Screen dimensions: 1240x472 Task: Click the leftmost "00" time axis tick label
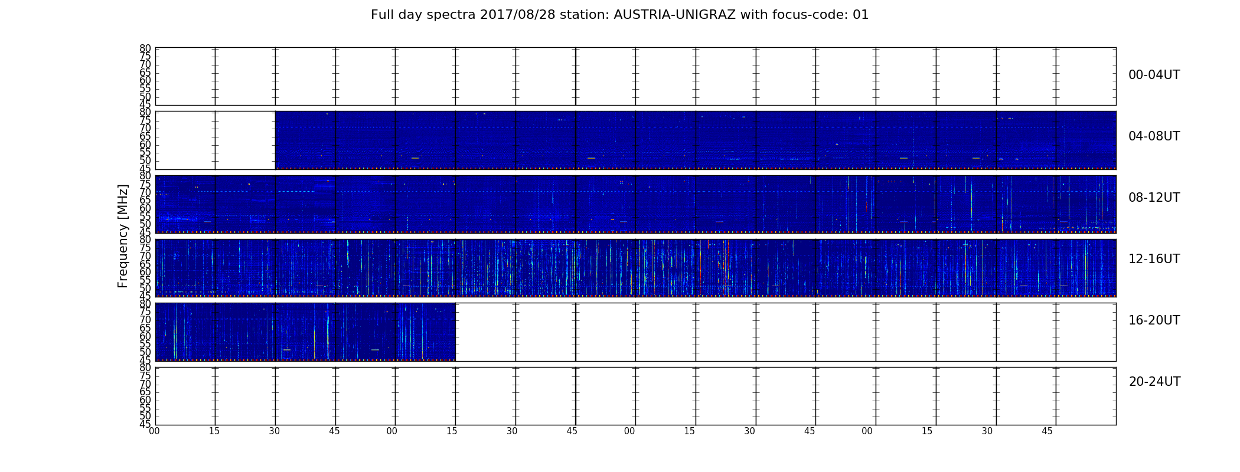point(154,431)
